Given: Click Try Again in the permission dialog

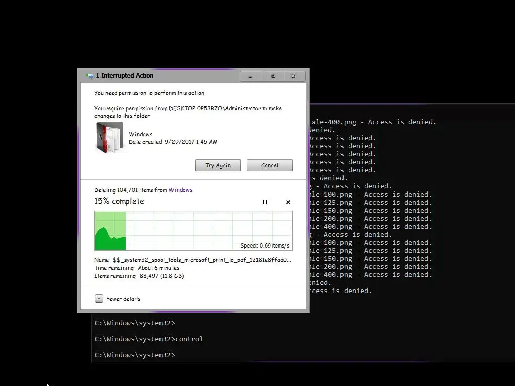Looking at the screenshot, I should tap(218, 165).
